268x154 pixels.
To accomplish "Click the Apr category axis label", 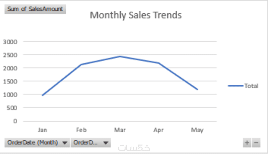I will (x=158, y=130).
